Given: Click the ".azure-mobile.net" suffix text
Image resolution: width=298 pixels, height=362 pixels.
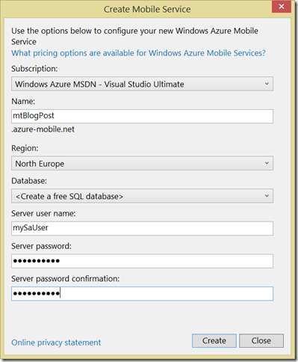Looking at the screenshot, I should 43,129.
